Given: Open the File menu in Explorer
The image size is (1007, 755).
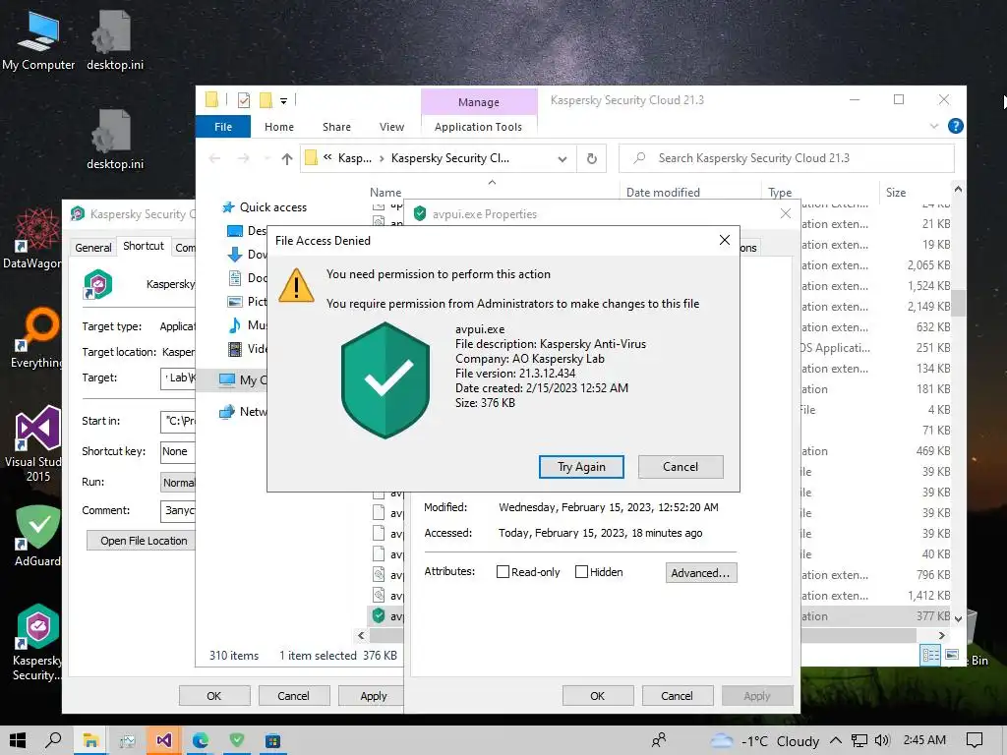Looking at the screenshot, I should [223, 127].
